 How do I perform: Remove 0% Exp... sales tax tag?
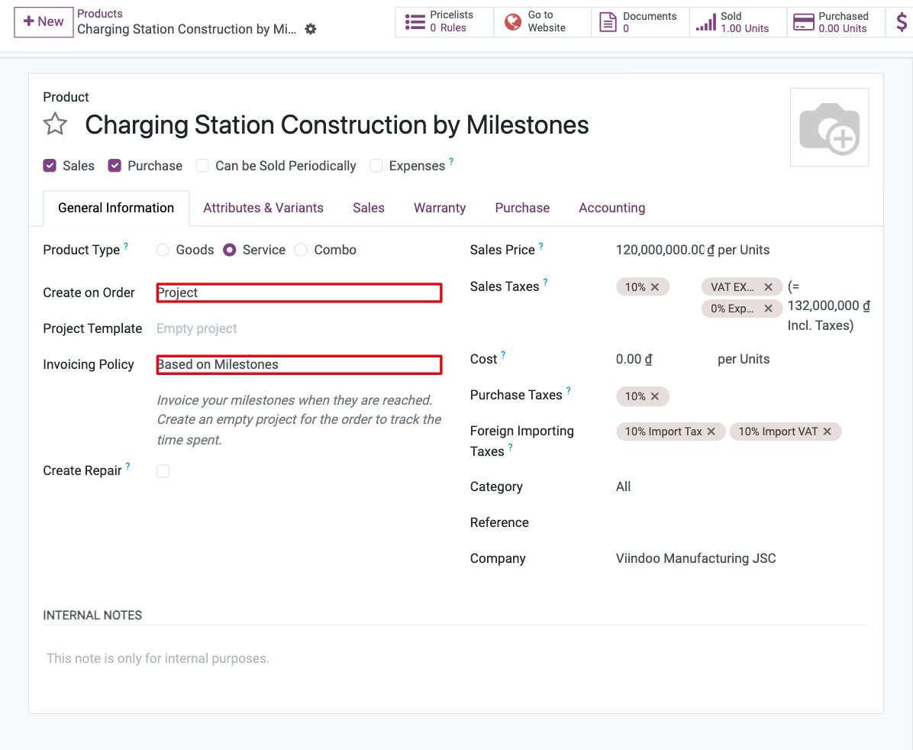click(x=769, y=309)
